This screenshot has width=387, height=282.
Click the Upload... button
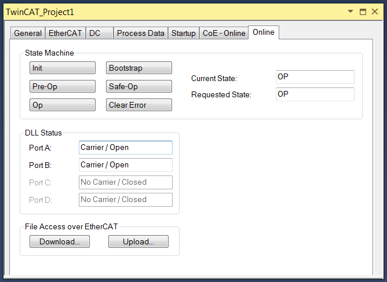pos(138,241)
